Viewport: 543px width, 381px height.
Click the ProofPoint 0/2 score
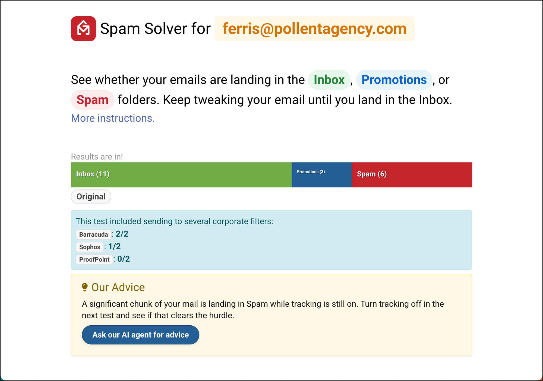[x=124, y=259]
